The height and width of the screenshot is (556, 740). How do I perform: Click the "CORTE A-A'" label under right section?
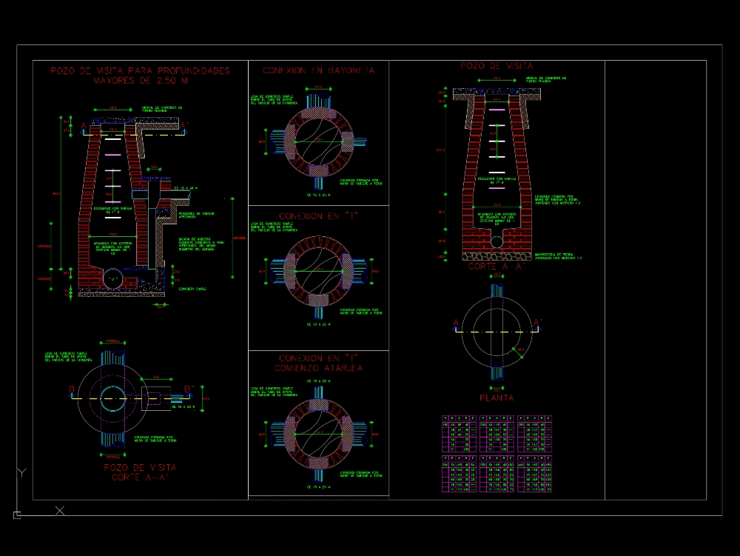pyautogui.click(x=497, y=267)
